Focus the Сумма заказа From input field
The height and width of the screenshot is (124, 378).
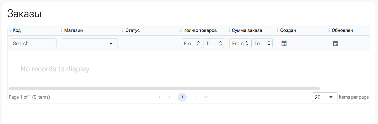coord(237,43)
